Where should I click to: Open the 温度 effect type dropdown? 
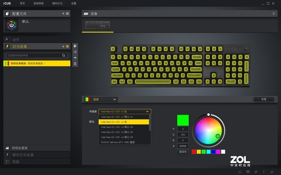[x=101, y=99]
